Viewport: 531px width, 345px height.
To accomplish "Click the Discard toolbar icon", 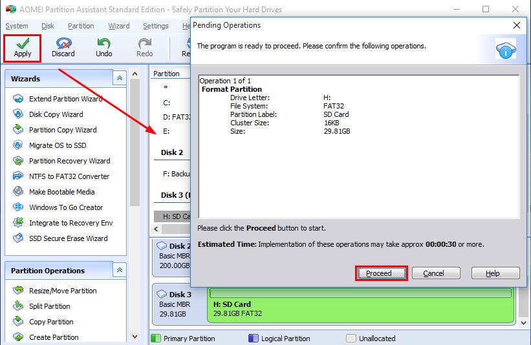I will 63,43.
